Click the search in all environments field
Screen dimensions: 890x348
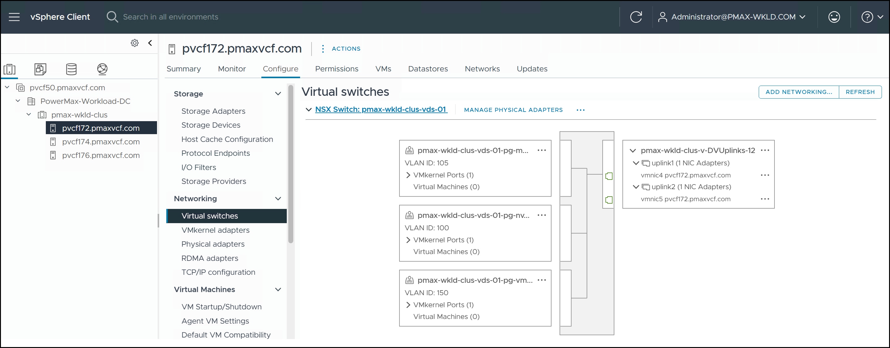click(171, 17)
